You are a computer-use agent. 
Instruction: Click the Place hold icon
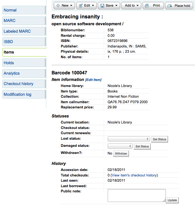(x=170, y=5)
